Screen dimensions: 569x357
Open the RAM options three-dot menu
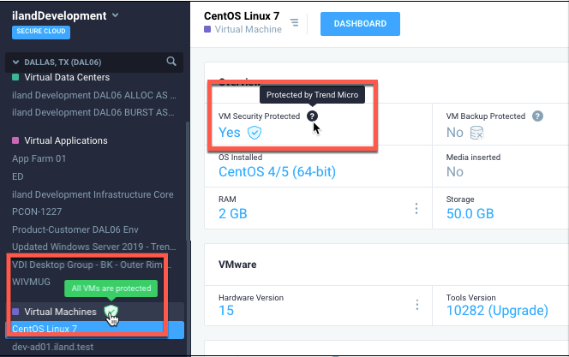(x=416, y=209)
